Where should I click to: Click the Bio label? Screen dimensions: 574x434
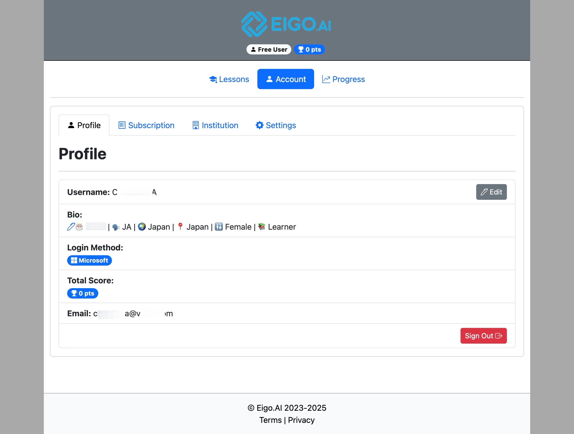tap(75, 215)
